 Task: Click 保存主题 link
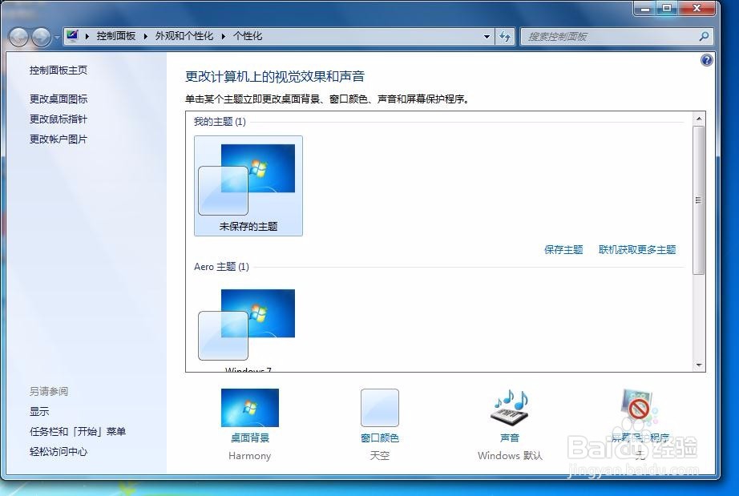[x=563, y=250]
